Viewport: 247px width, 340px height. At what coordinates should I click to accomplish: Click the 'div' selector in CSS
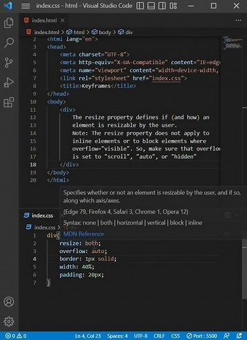52,235
